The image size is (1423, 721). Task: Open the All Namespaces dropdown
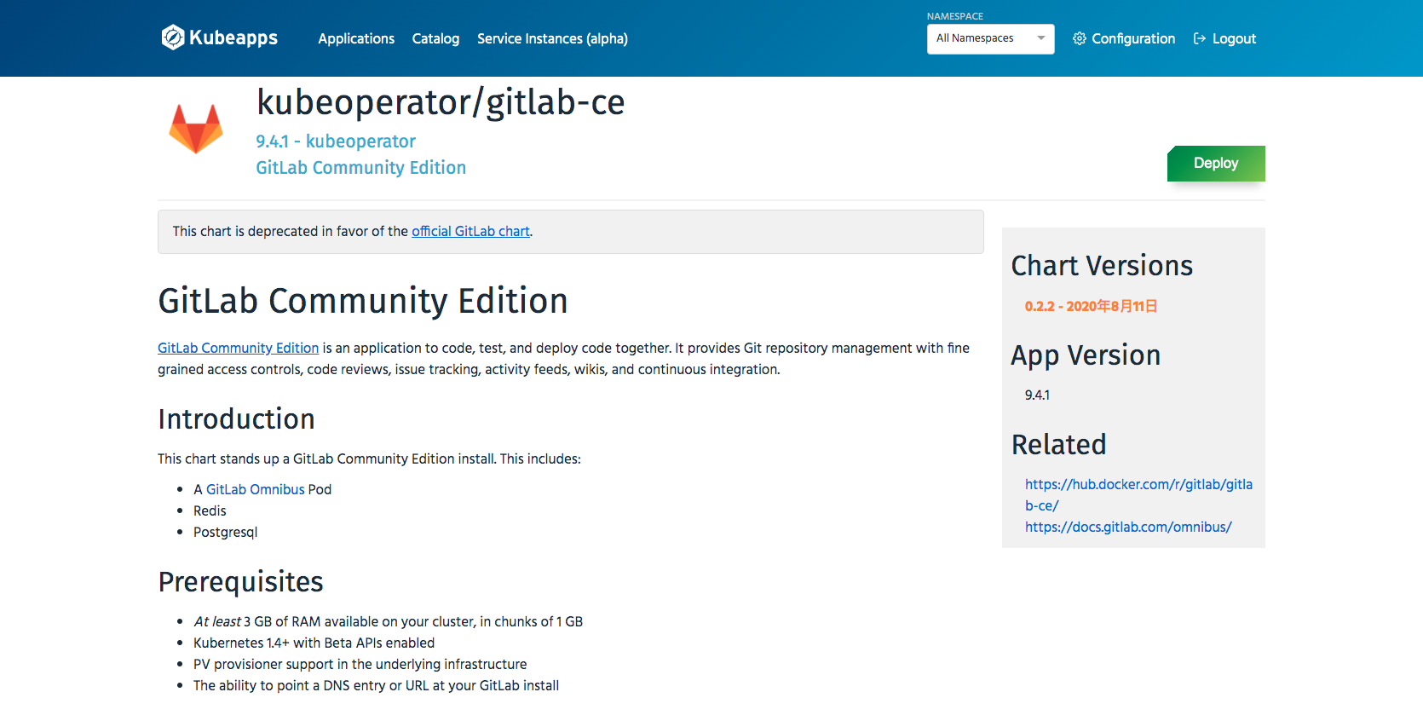990,38
